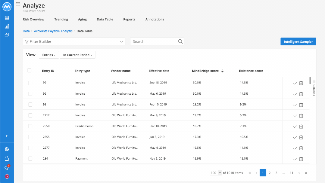Collapse sidebar with the left arrow icon

tap(7, 136)
